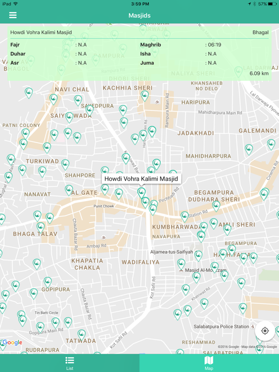Tap masjid pin covering Lal Gate label
Screen dimensions: 279x372
(69, 190)
